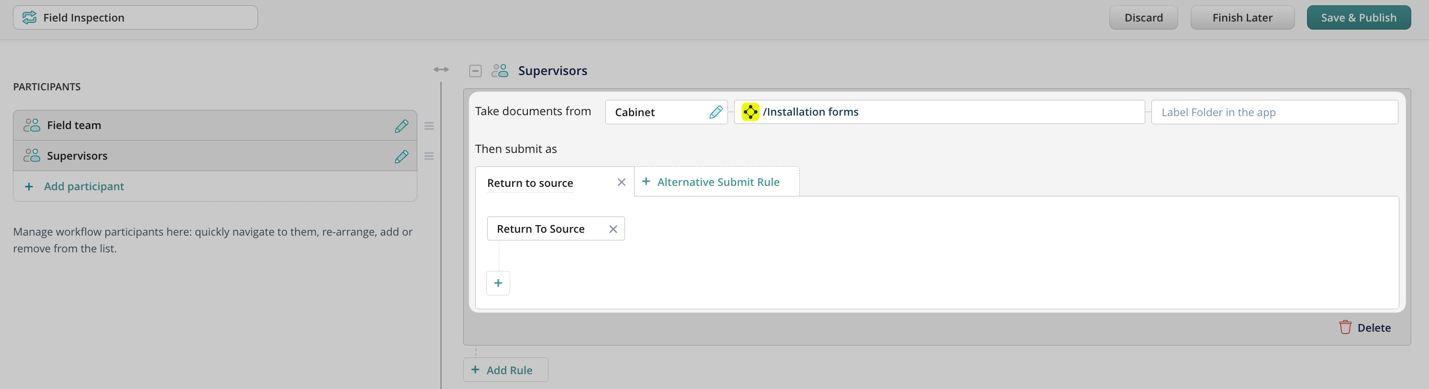
Task: Open the Cabinet source dropdown
Action: tap(655, 112)
